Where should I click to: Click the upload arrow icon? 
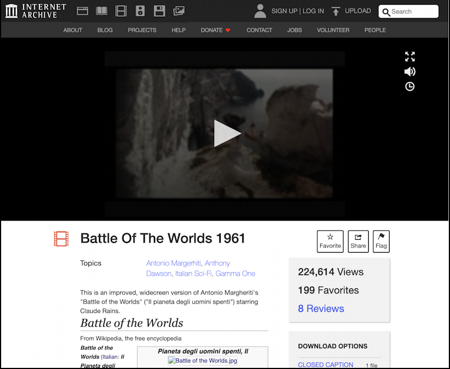[x=335, y=11]
